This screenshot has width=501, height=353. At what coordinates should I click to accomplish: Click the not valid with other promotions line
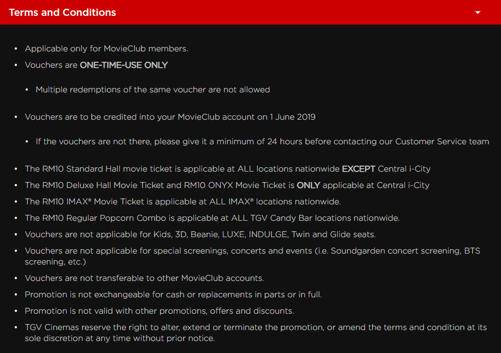coord(159,311)
